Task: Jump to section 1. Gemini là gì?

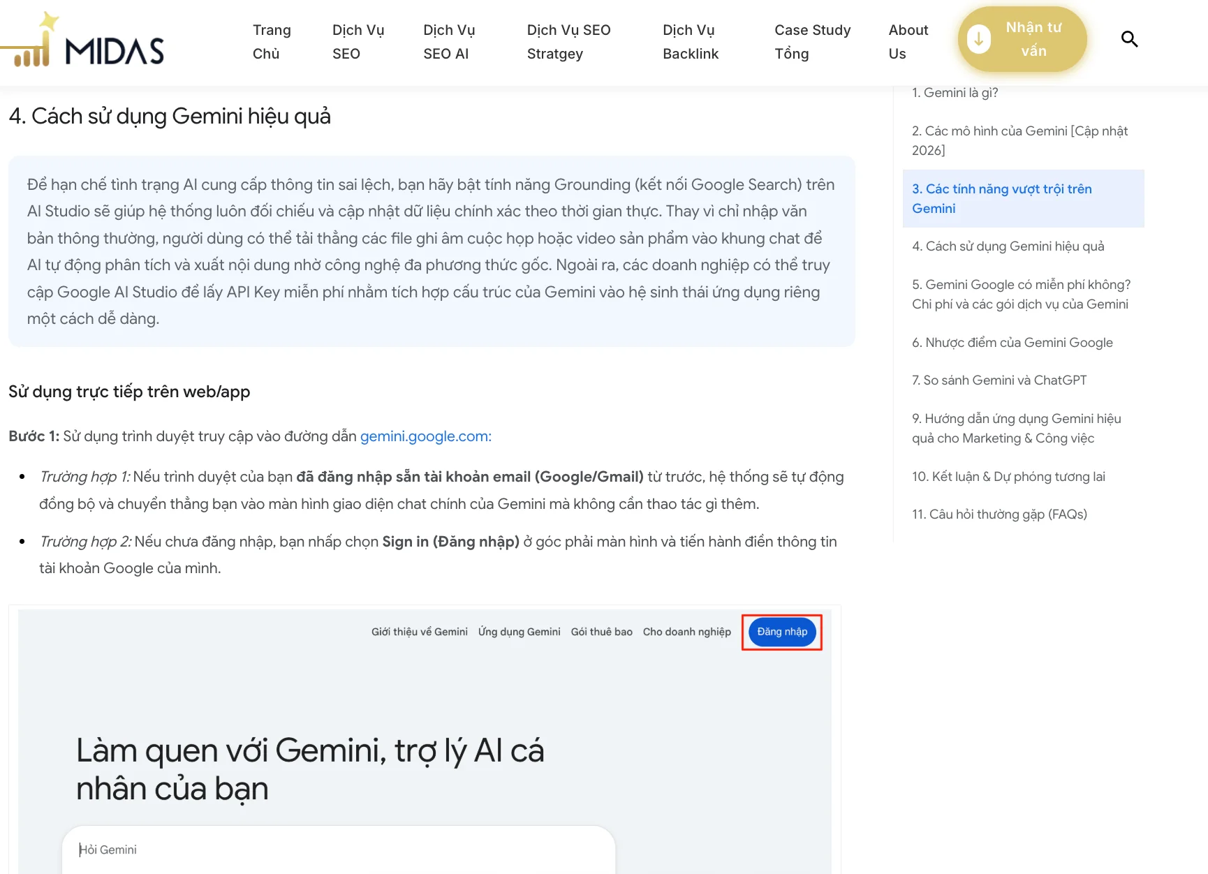Action: pos(955,93)
